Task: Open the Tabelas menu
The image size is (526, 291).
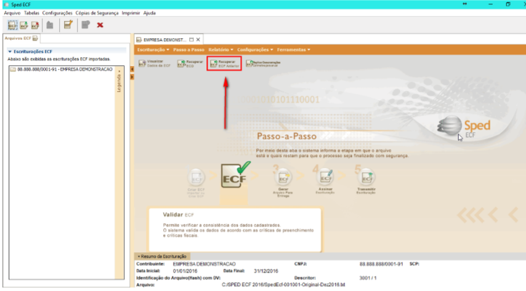Action: click(x=31, y=13)
